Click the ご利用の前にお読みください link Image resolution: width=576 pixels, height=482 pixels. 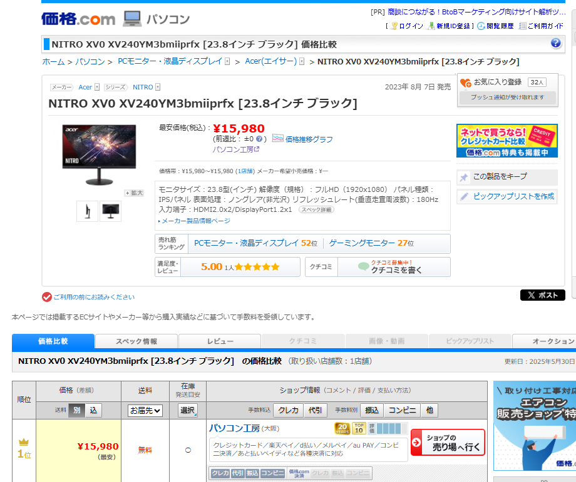click(x=94, y=297)
